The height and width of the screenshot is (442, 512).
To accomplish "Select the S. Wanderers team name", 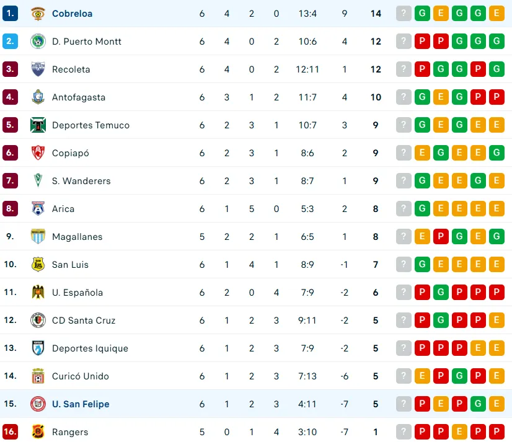I will [81, 181].
